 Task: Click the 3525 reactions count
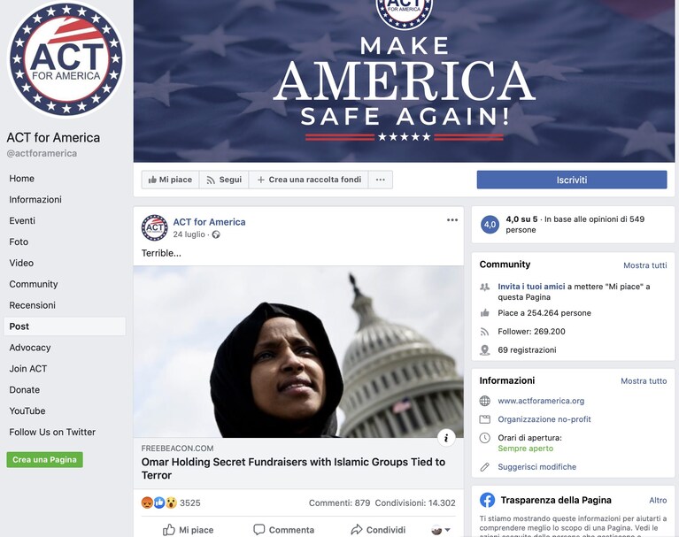190,502
